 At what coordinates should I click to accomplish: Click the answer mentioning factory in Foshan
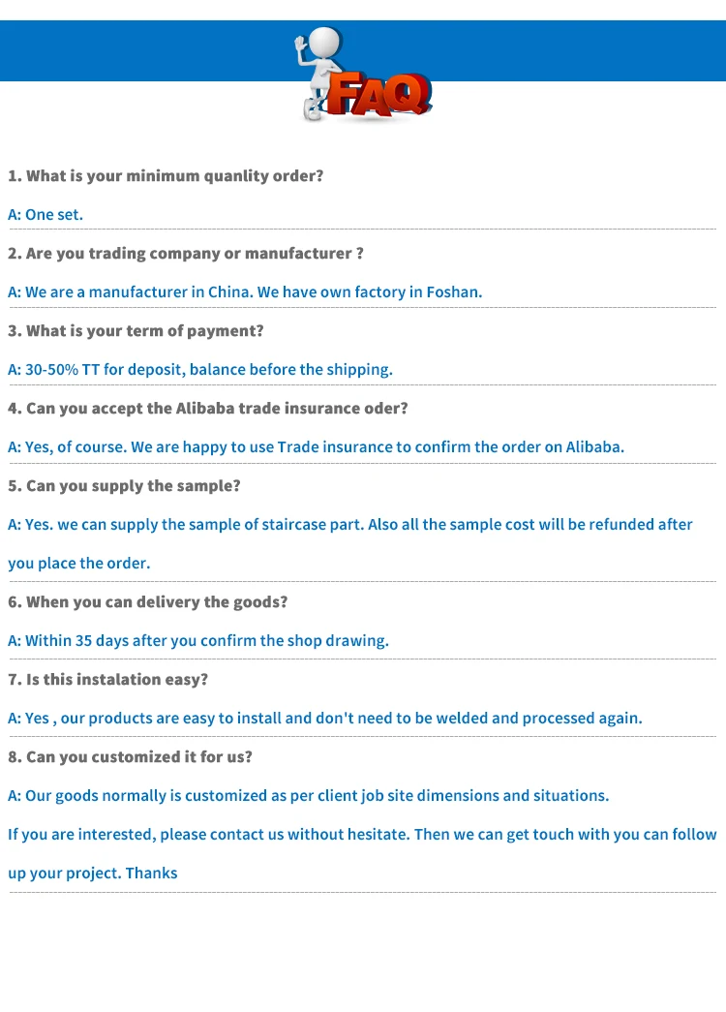pyautogui.click(x=245, y=292)
